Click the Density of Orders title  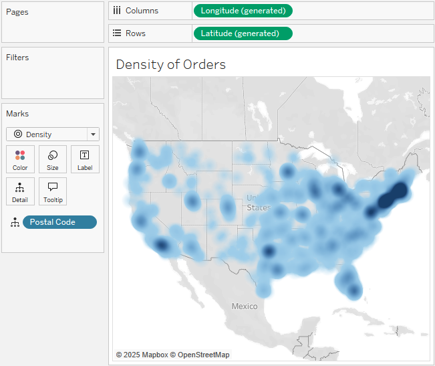pos(171,64)
